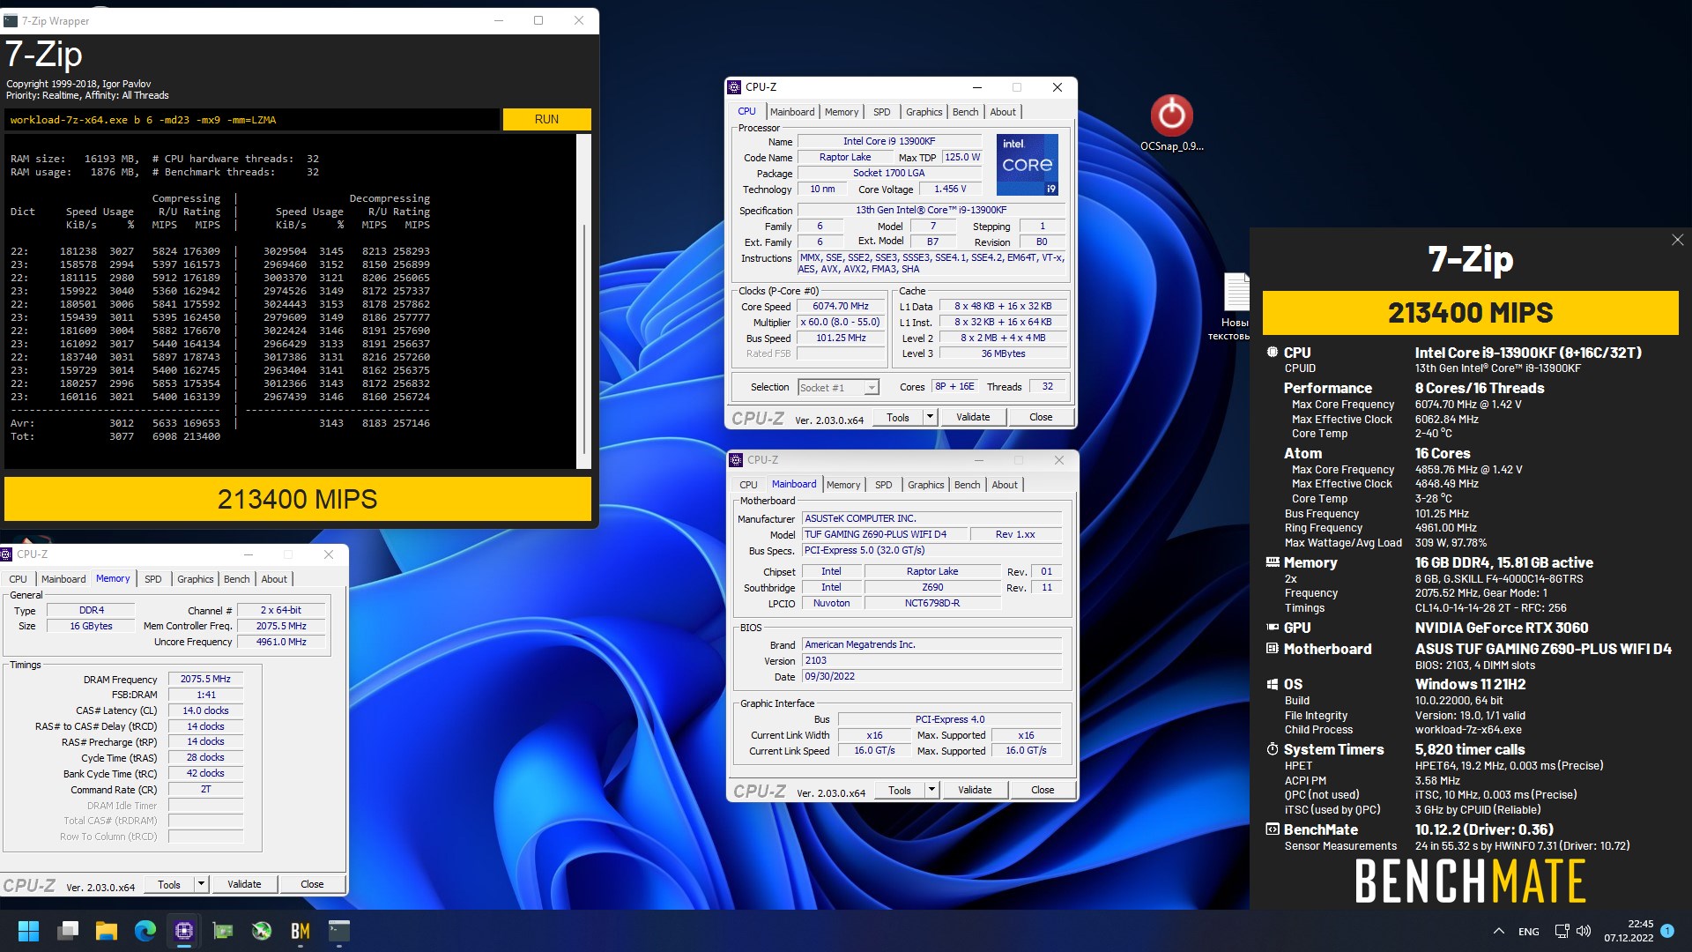This screenshot has width=1692, height=952.
Task: Open the console window taskbar icon
Action: (x=339, y=931)
